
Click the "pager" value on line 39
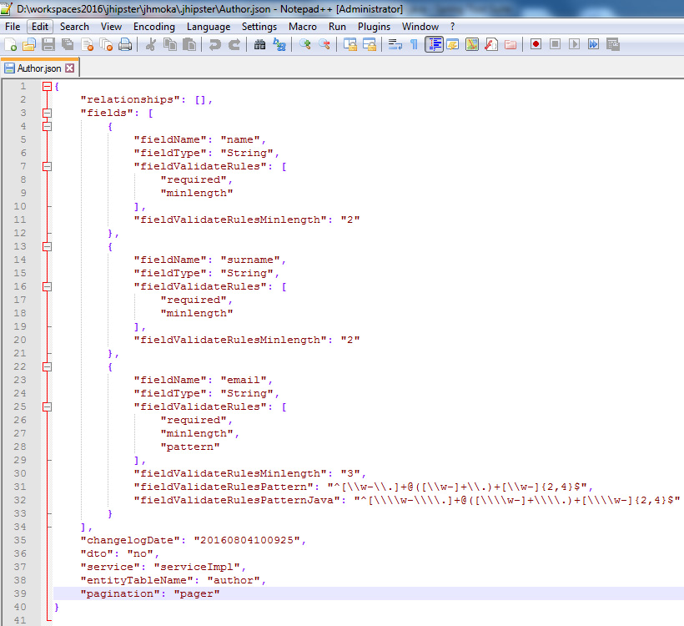tap(197, 593)
